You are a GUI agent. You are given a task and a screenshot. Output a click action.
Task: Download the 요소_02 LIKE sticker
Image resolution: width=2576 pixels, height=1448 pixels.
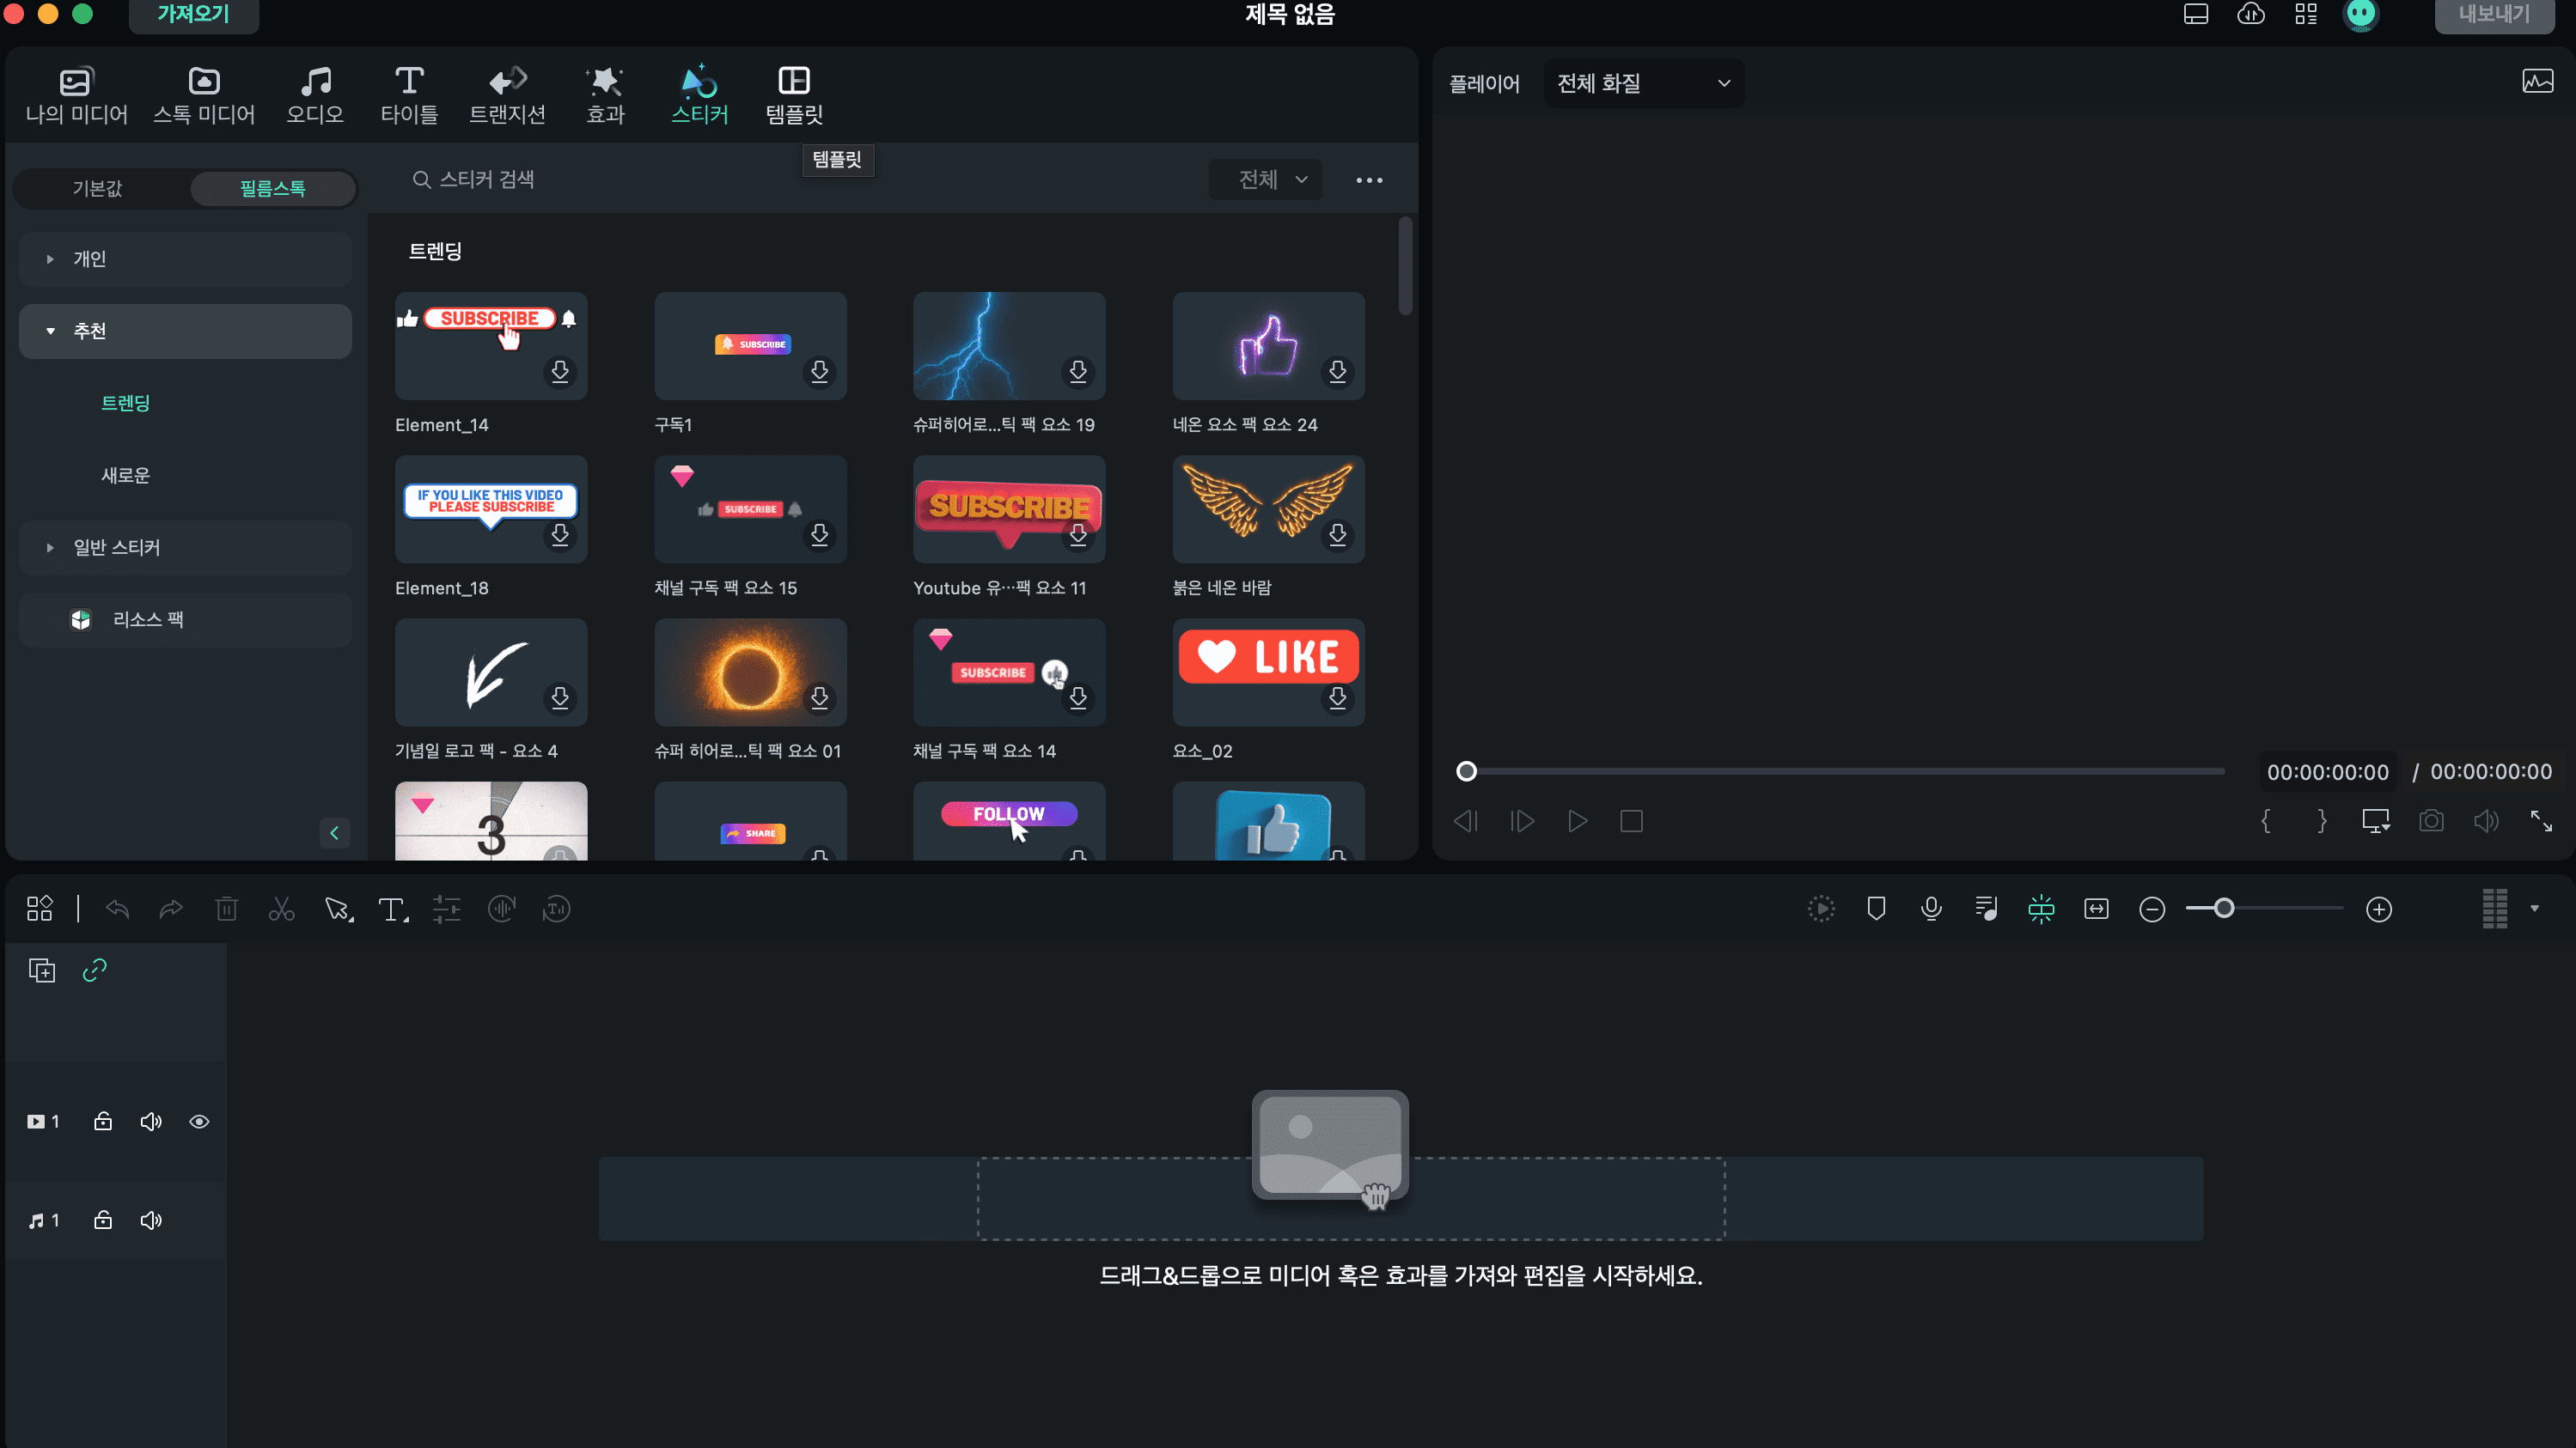[x=1337, y=697]
